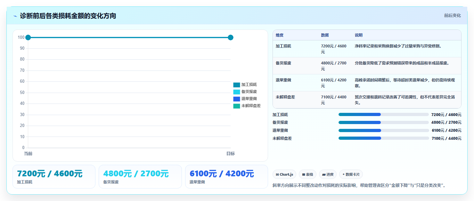Open the 7200元 / 4600元 加工损耗 data card
The width and height of the screenshot is (474, 201).
click(x=54, y=177)
